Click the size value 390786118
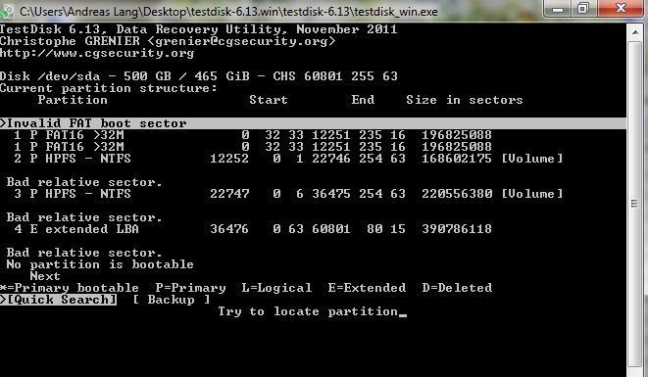Image resolution: width=648 pixels, height=377 pixels. pos(457,229)
